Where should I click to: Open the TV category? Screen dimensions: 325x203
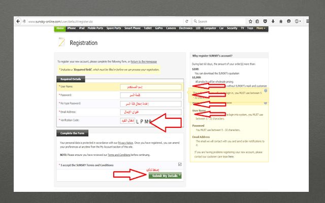242,28
